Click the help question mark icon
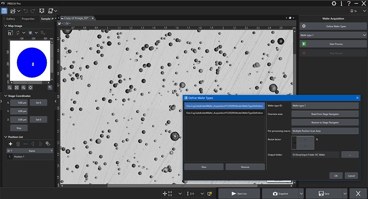 348,3
